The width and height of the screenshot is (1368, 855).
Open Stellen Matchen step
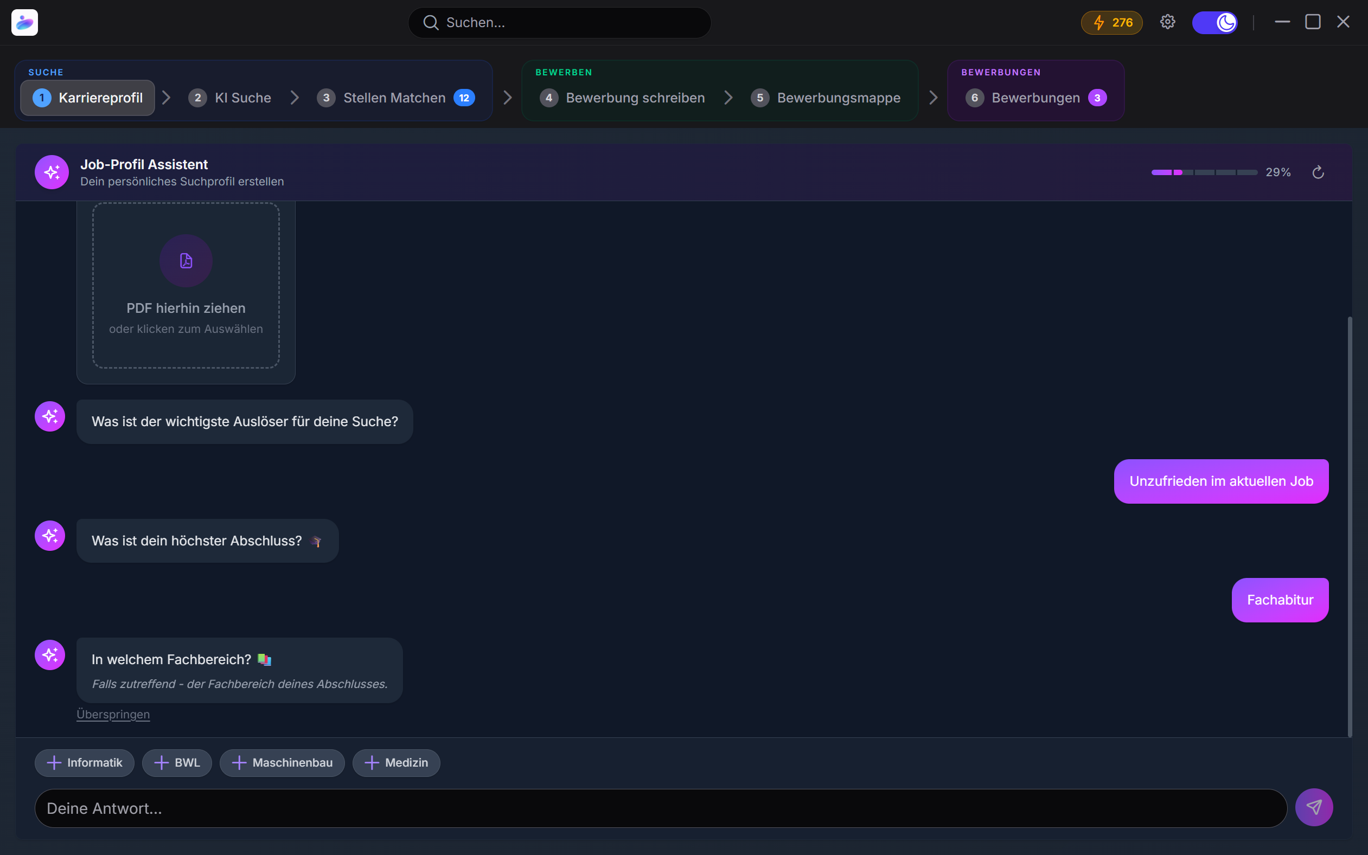(x=396, y=98)
